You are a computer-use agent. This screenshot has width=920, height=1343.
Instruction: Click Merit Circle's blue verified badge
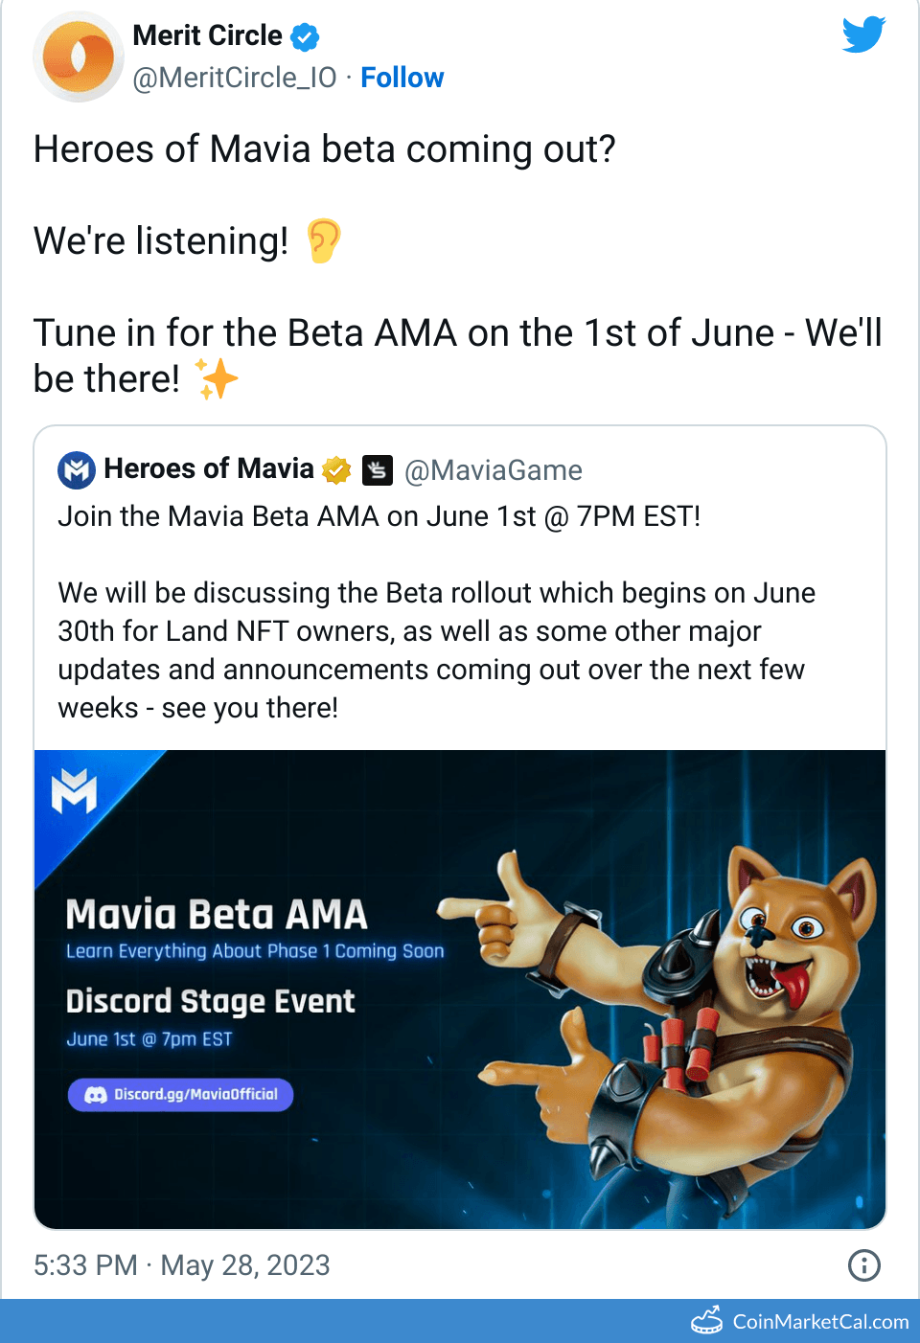(305, 37)
